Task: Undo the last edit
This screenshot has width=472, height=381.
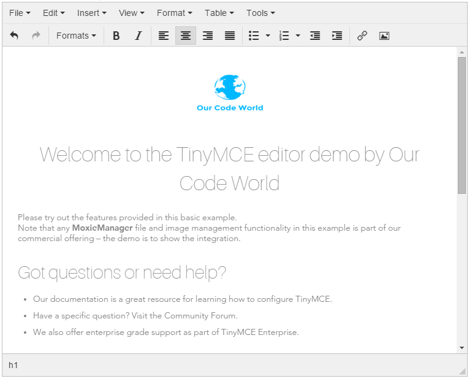Action: coord(14,36)
